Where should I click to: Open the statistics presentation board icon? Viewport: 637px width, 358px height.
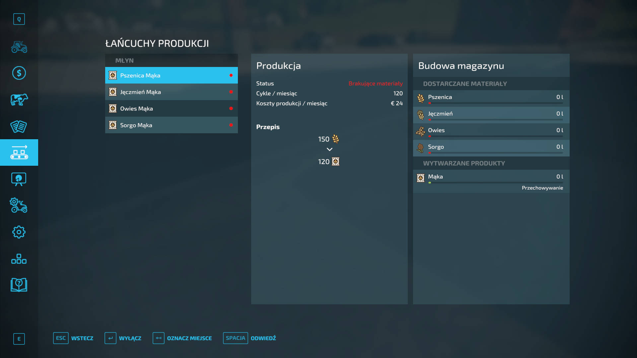click(x=19, y=179)
